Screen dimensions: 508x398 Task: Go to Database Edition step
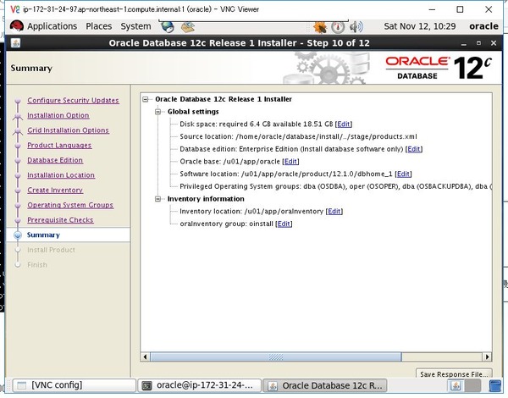[x=55, y=160]
